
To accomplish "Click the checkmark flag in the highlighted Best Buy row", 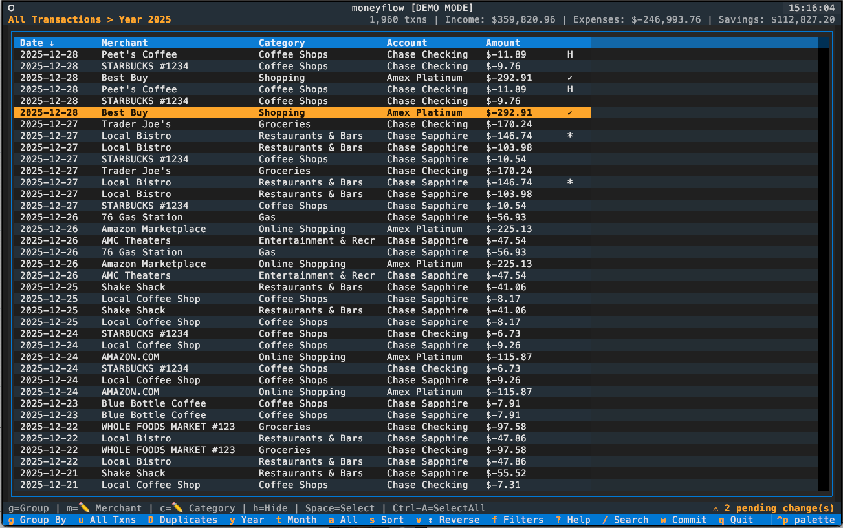I will pos(570,112).
